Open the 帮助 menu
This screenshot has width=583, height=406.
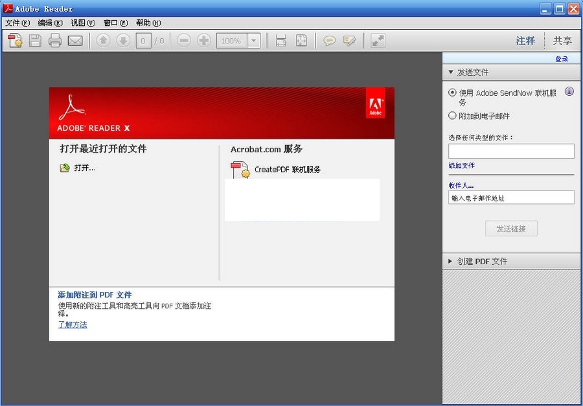148,23
